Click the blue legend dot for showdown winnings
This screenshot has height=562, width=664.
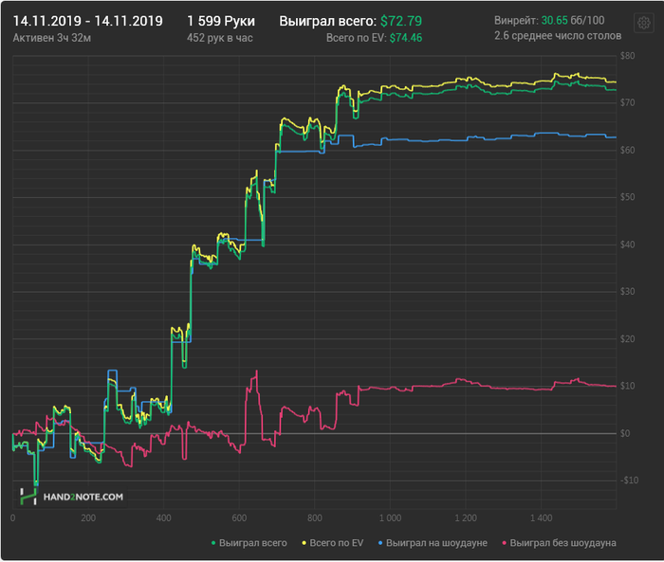pos(380,543)
